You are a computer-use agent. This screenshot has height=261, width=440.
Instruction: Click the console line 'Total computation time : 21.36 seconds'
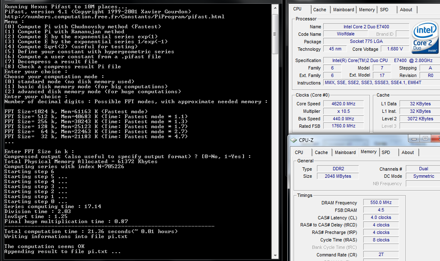pos(91,231)
